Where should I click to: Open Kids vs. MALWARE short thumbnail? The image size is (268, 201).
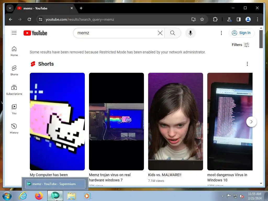click(176, 121)
